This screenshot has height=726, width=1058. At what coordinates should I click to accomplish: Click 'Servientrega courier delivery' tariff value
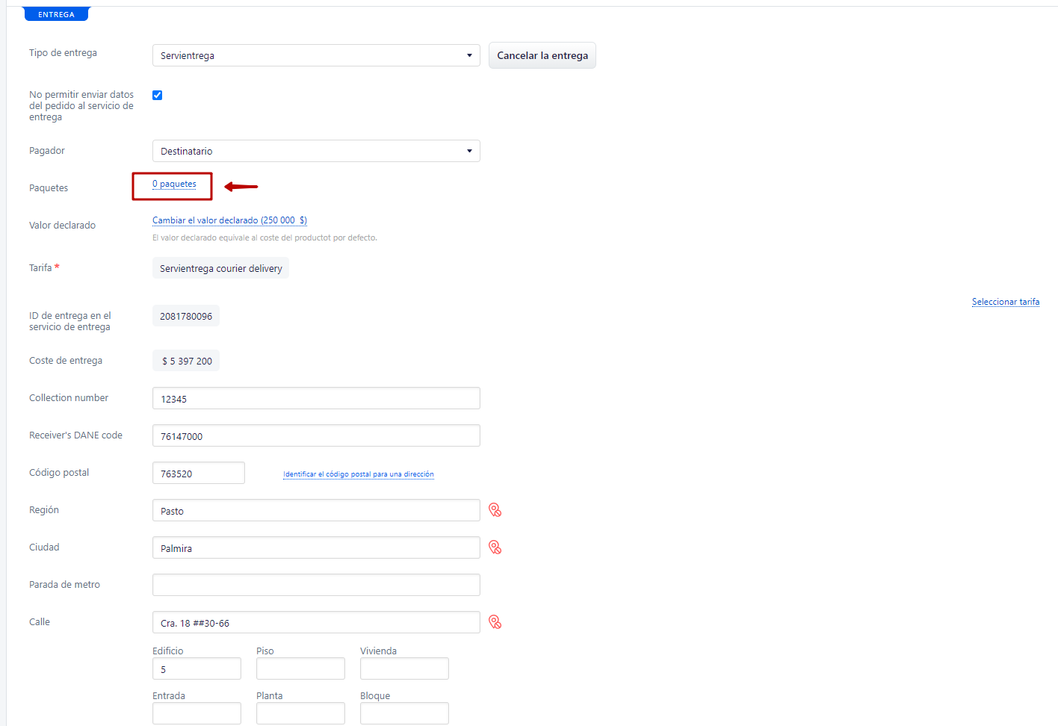pos(220,268)
